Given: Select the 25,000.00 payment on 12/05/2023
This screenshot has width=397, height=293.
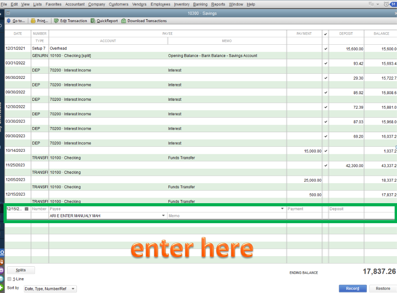Looking at the screenshot, I should (x=312, y=180).
